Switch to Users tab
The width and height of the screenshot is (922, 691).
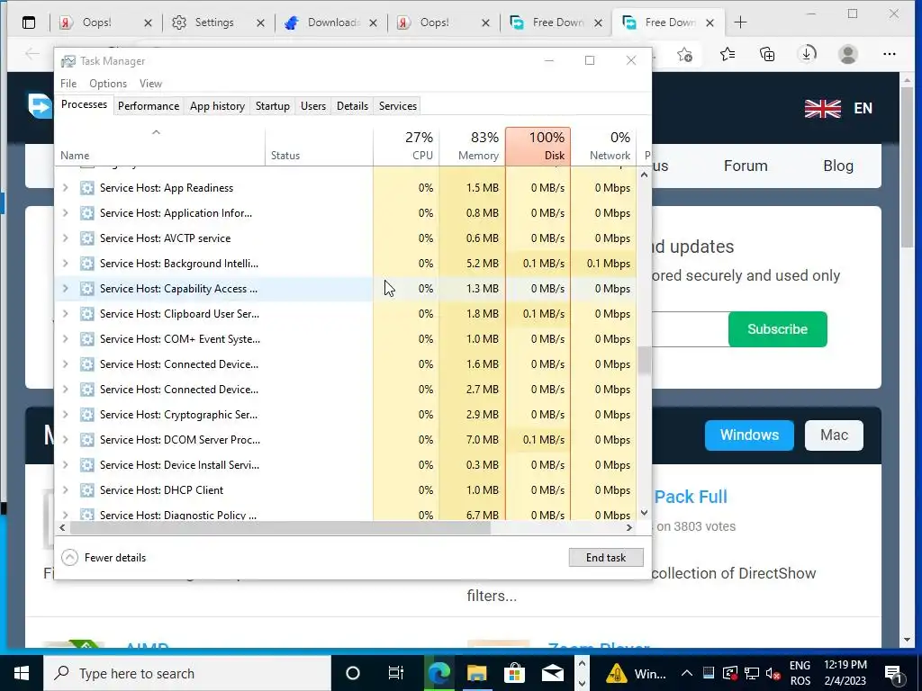312,106
